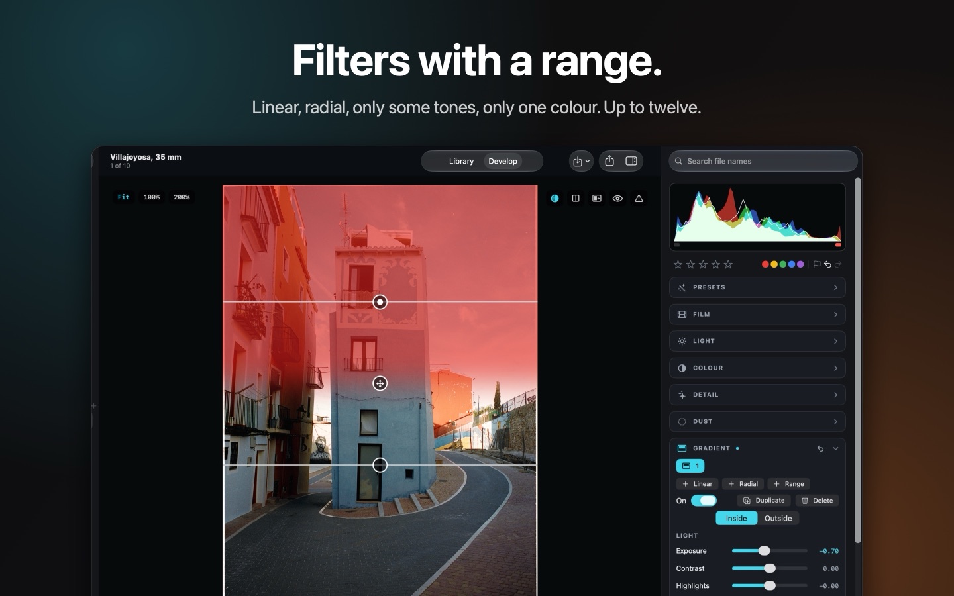Click the clipping warning triangle icon

point(639,198)
